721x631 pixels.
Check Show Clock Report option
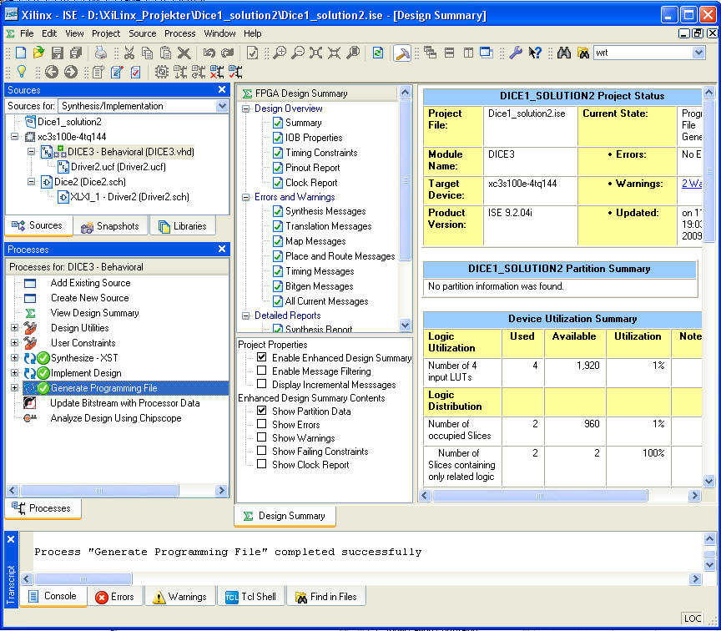[262, 464]
